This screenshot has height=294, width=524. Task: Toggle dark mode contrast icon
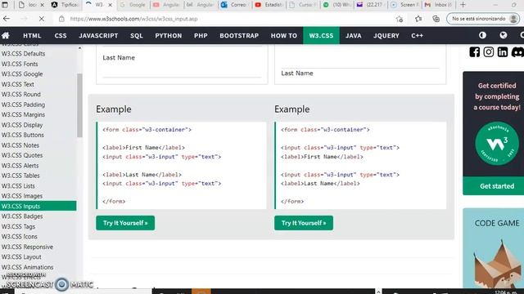482,35
